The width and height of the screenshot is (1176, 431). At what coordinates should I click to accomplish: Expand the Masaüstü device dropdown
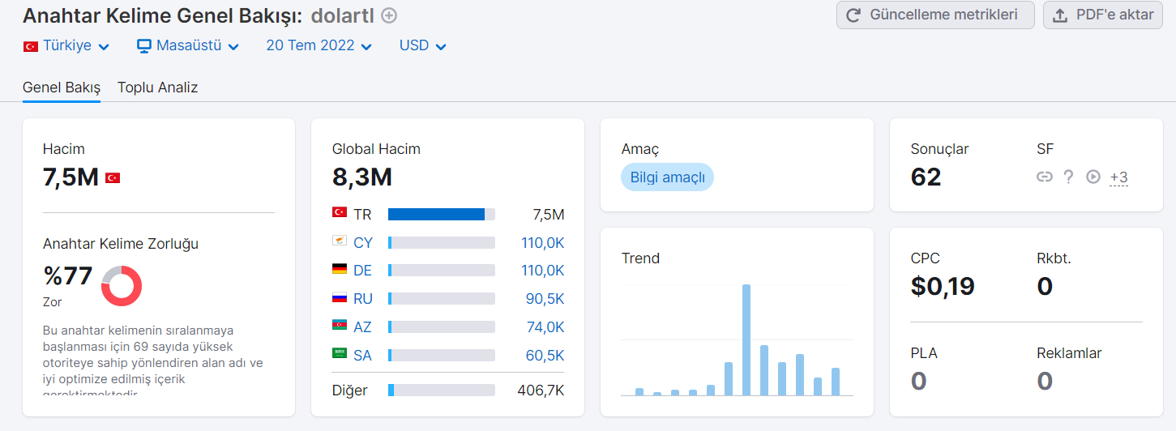(x=188, y=46)
